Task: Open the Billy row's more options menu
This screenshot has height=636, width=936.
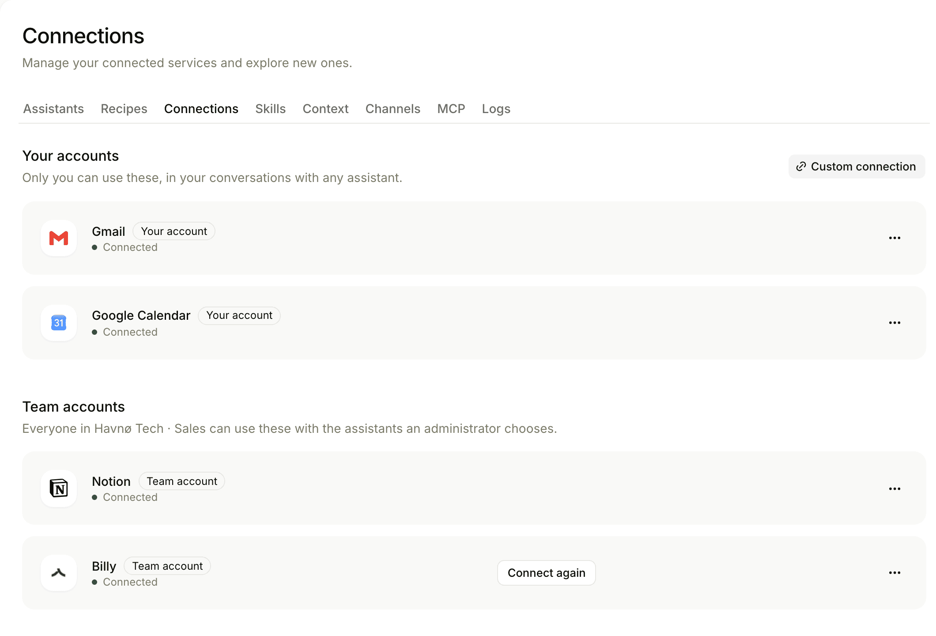Action: tap(894, 573)
